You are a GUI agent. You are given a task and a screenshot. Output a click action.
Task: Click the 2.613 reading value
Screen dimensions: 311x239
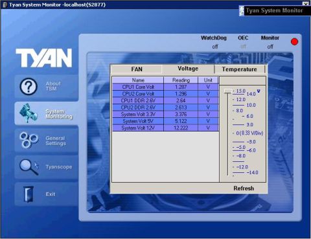[x=181, y=108]
